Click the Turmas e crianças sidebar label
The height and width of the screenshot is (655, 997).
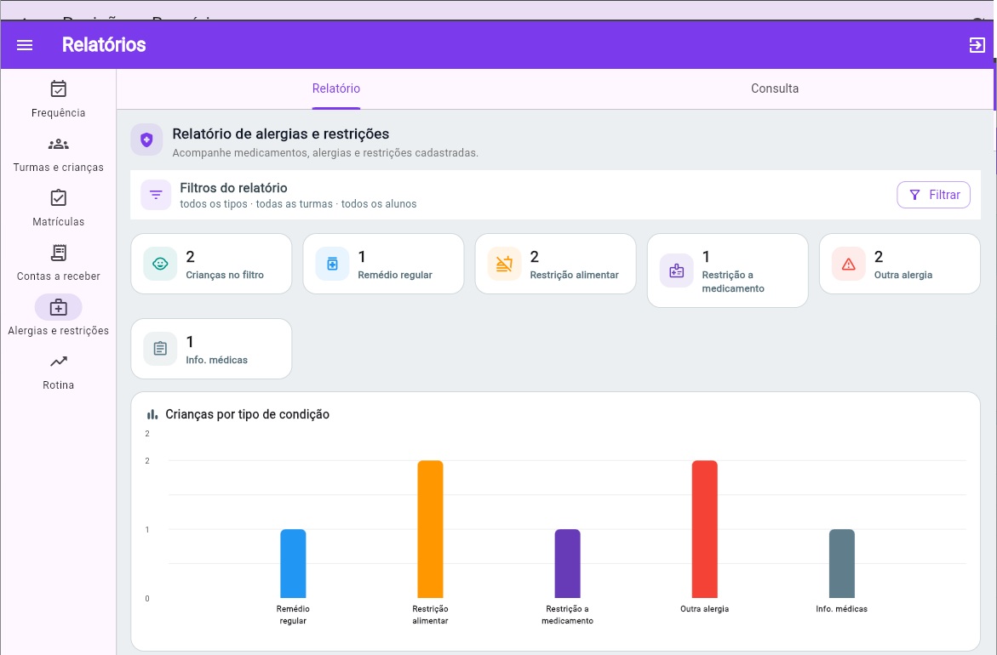[x=59, y=168]
